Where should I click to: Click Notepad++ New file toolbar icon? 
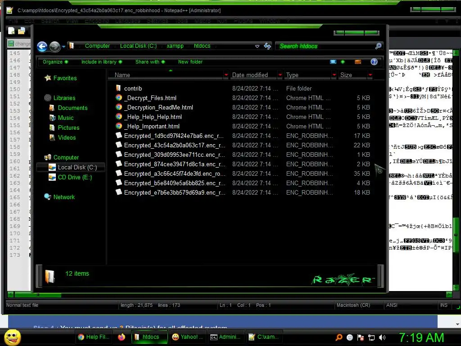tap(11, 31)
